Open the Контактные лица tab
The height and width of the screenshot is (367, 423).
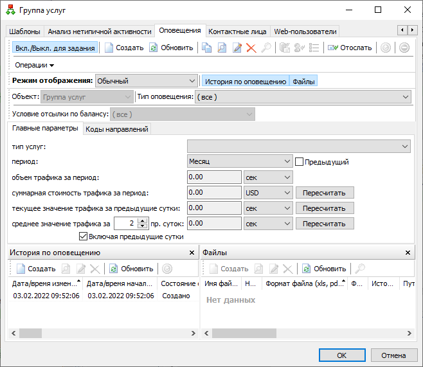[237, 31]
